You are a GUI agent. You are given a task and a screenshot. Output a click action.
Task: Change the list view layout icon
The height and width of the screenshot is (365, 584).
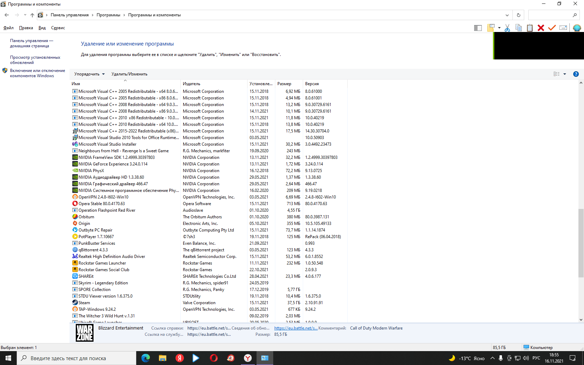click(557, 74)
